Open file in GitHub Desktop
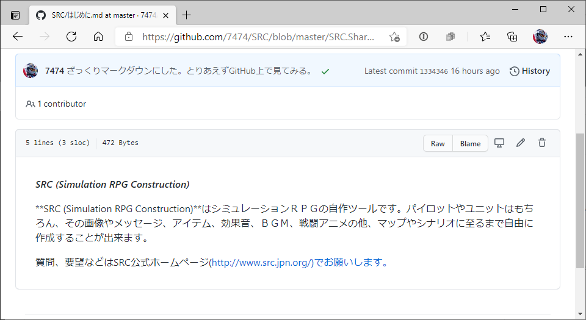The width and height of the screenshot is (586, 320). [x=499, y=143]
